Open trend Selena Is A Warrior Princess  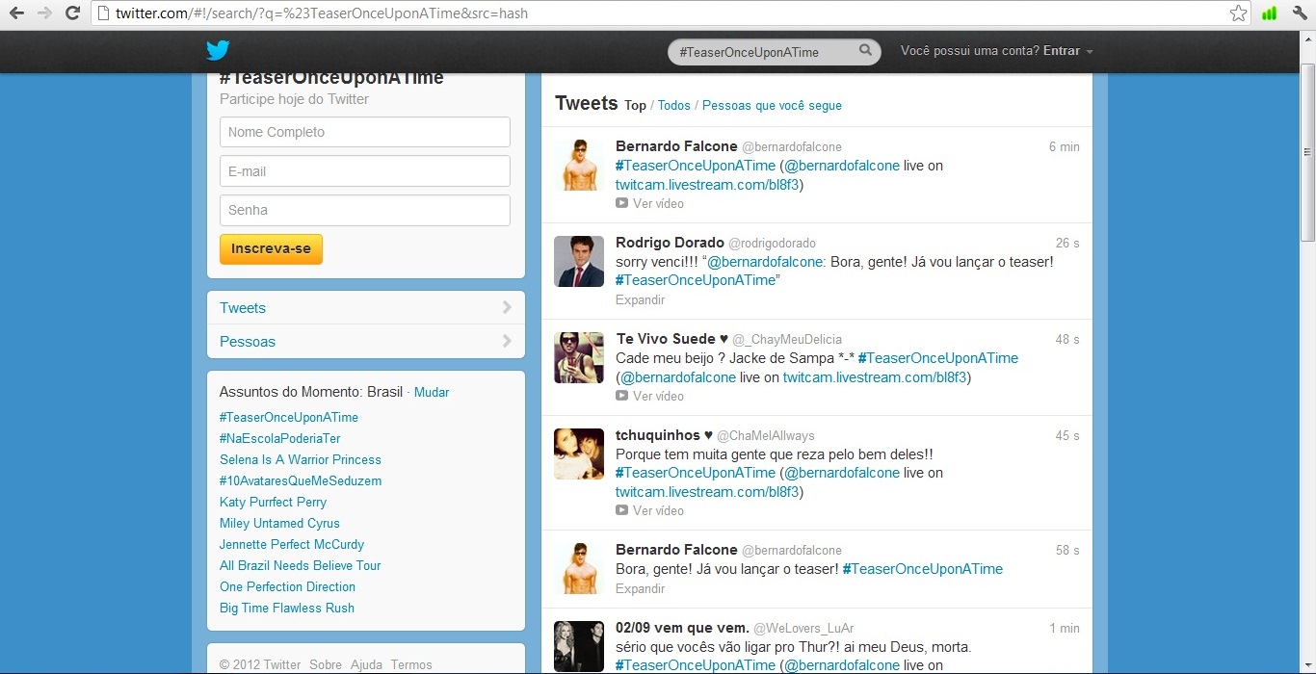pos(301,459)
